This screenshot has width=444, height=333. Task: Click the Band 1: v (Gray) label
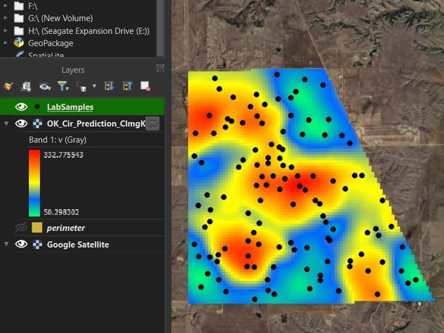point(58,140)
